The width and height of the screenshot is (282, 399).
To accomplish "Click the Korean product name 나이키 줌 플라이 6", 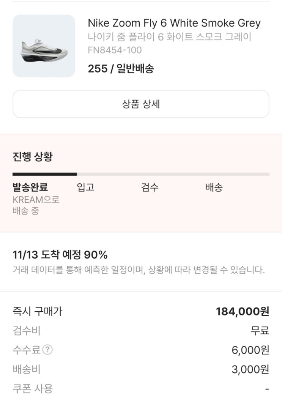I will (x=170, y=37).
